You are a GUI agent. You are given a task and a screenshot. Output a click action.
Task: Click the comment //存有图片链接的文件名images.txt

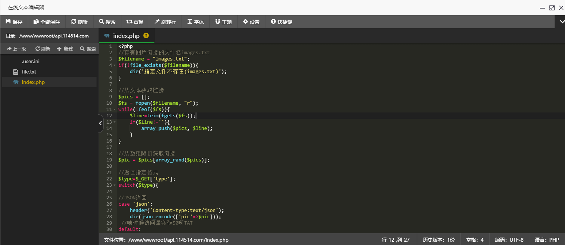(x=164, y=53)
